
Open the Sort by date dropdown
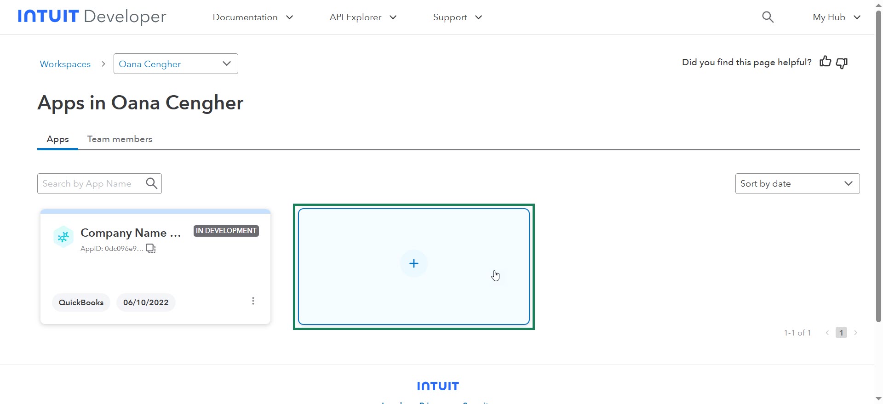[797, 183]
